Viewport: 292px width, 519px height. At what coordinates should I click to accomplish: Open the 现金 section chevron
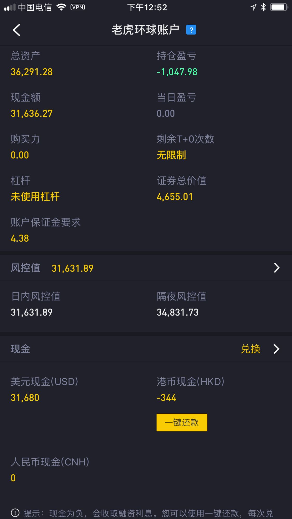pyautogui.click(x=277, y=349)
